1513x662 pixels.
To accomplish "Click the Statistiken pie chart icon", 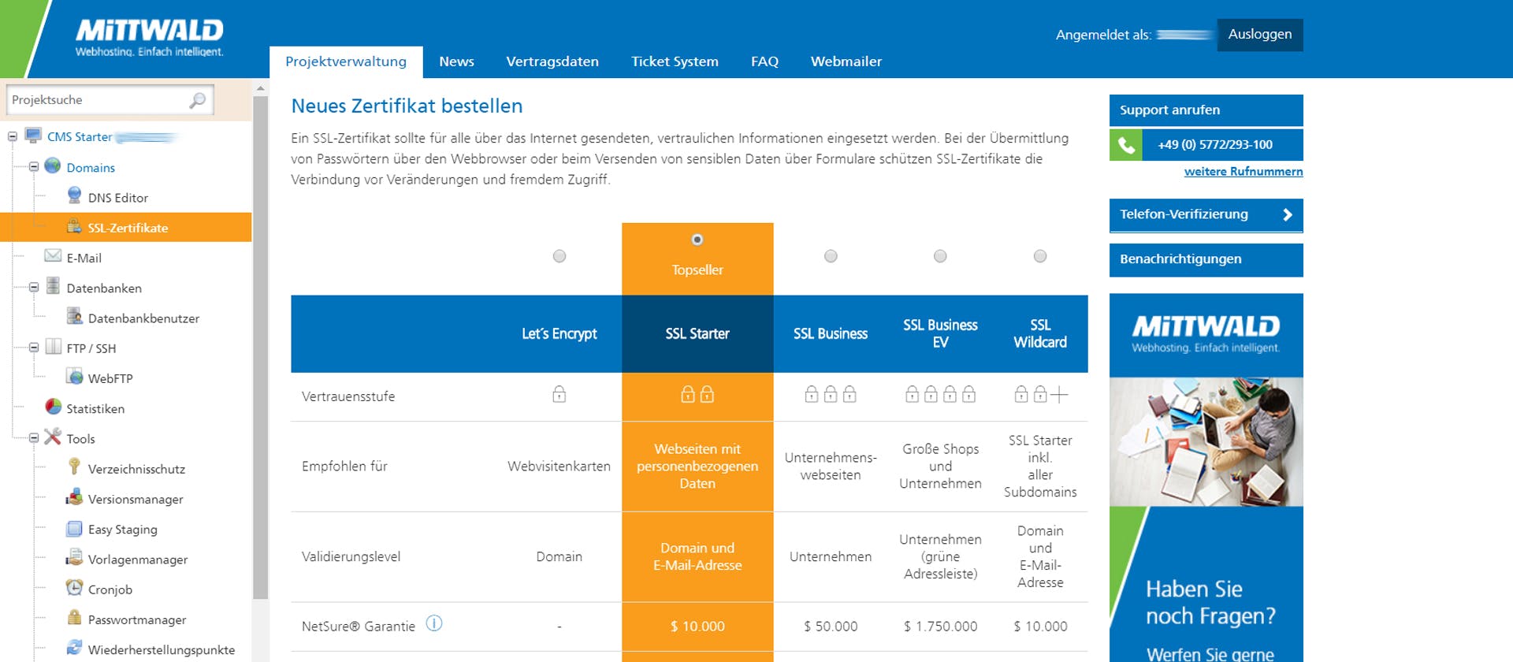I will (x=53, y=407).
